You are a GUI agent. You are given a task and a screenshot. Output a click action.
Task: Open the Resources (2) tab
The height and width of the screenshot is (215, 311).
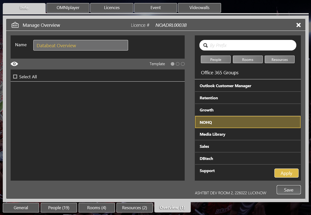[x=135, y=208]
